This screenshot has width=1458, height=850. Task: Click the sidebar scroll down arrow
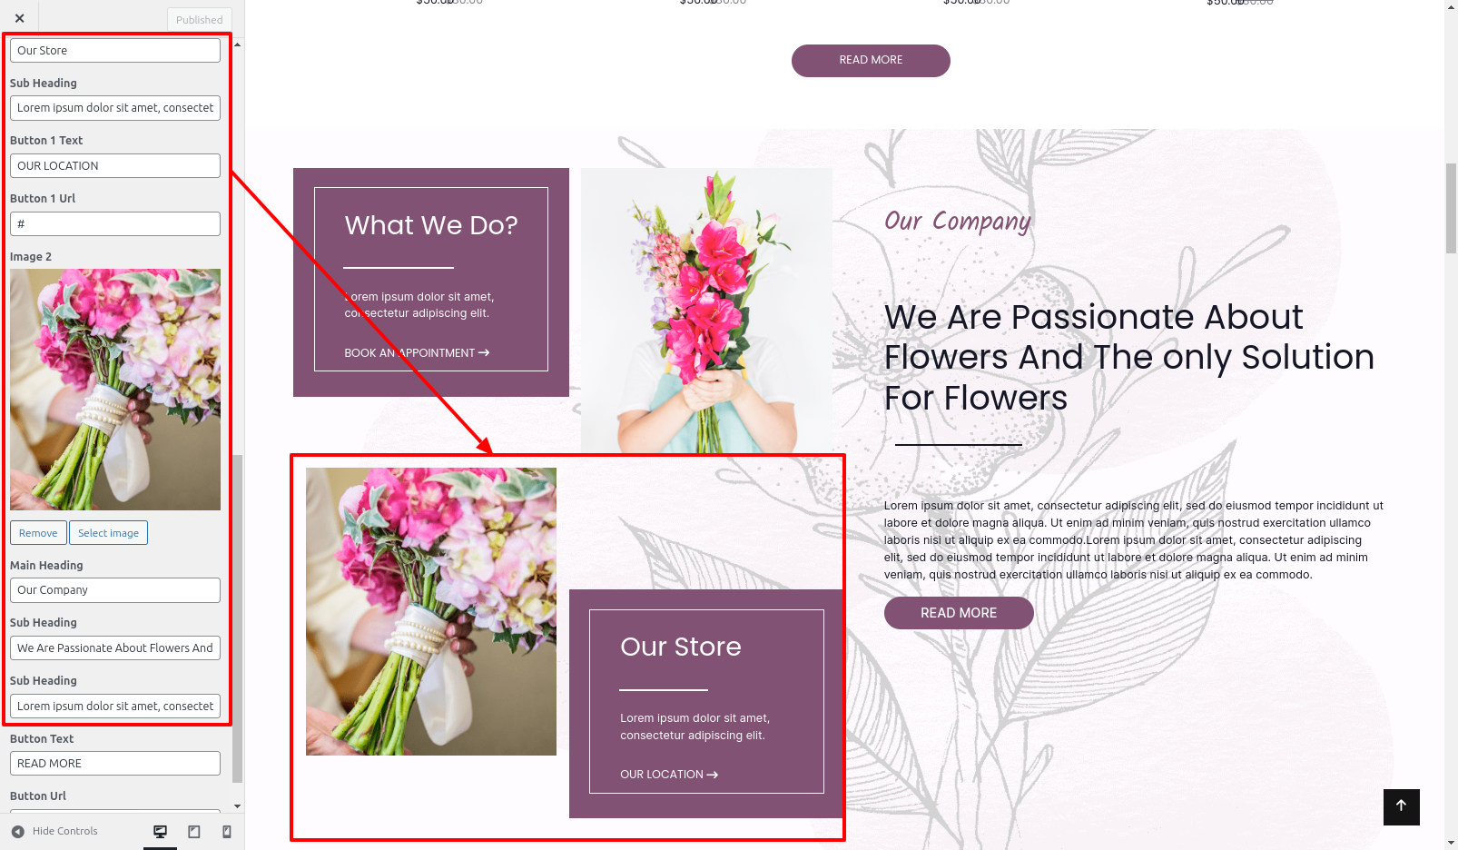[238, 806]
